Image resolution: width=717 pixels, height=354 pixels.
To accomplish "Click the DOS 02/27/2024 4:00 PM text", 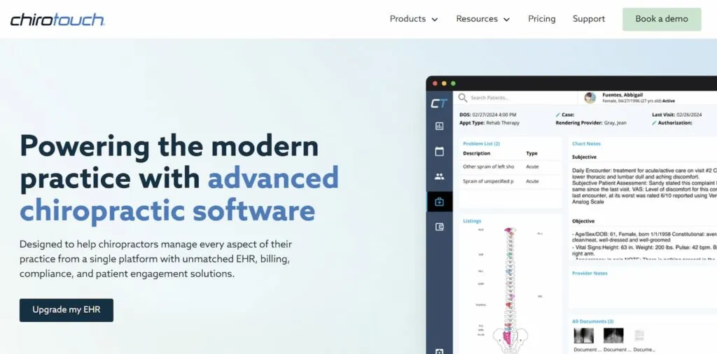I will (x=488, y=115).
